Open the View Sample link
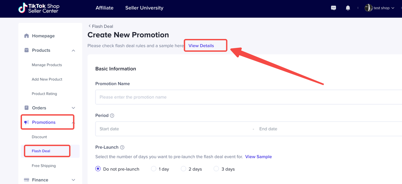The image size is (402, 184). pos(258,157)
